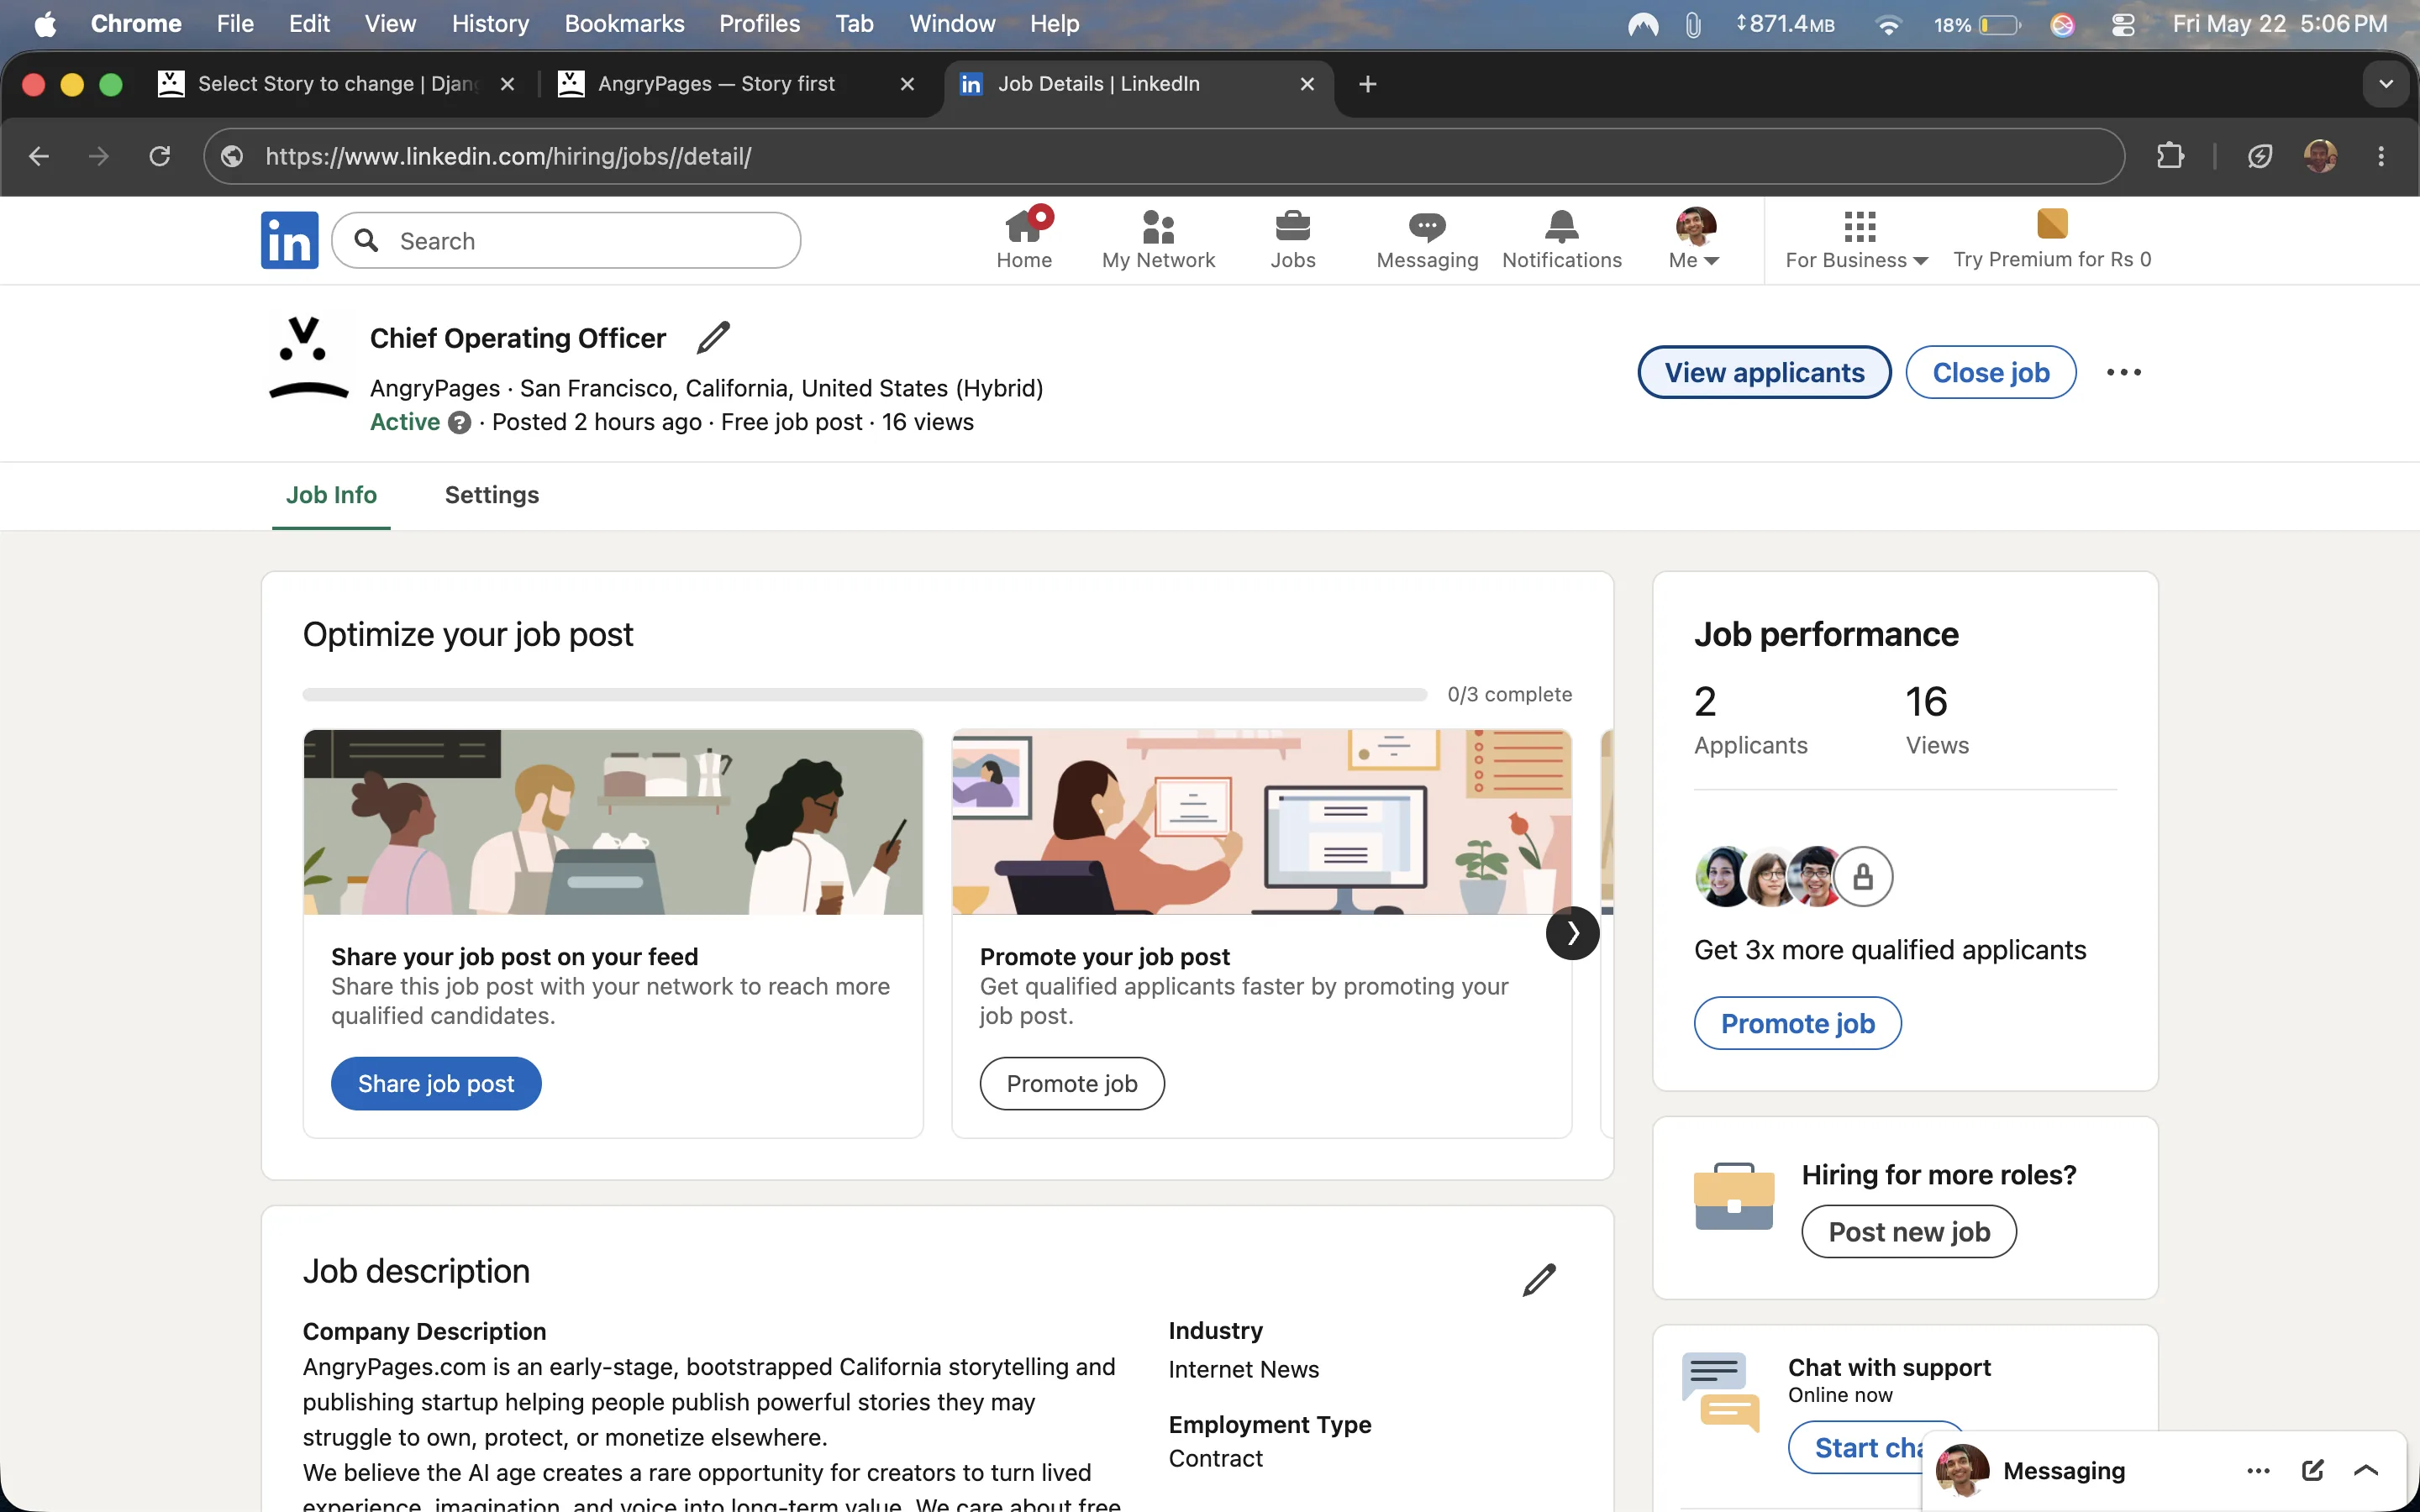Viewport: 2420px width, 1512px height.
Task: Expand the For Business menu
Action: pyautogui.click(x=1857, y=240)
